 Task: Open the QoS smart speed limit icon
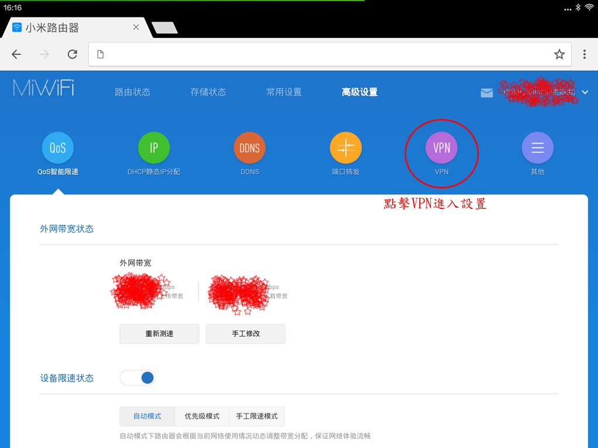pos(58,148)
